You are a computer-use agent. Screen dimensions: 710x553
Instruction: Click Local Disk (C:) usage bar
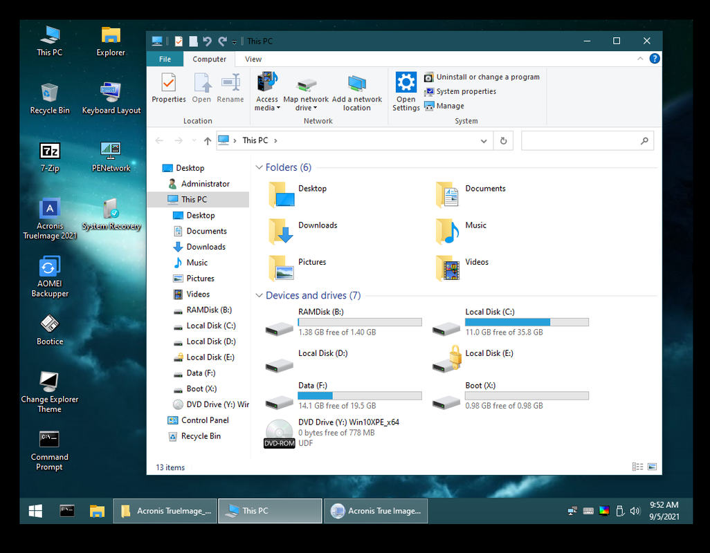click(527, 322)
